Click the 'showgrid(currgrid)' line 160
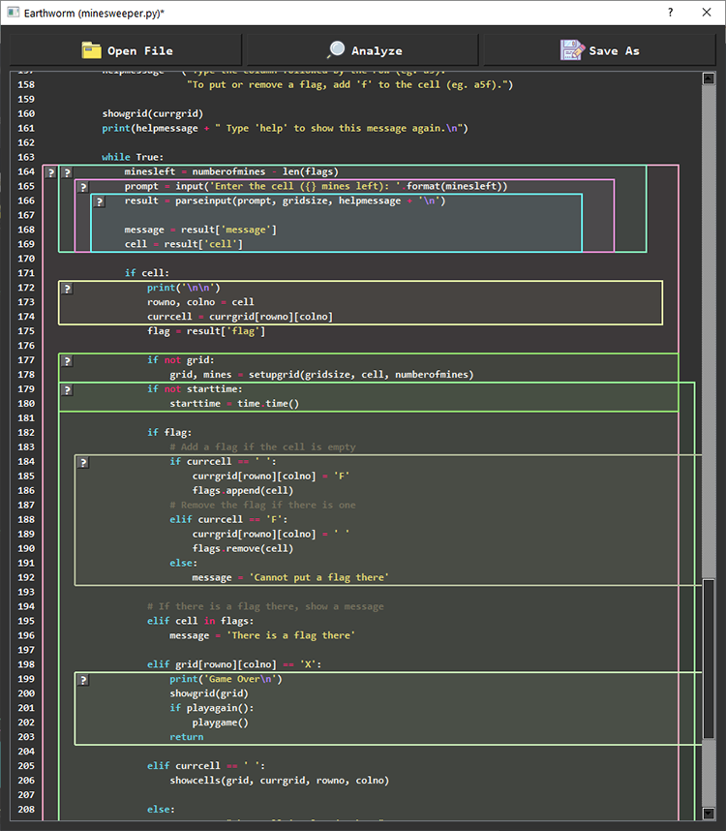 coord(152,113)
